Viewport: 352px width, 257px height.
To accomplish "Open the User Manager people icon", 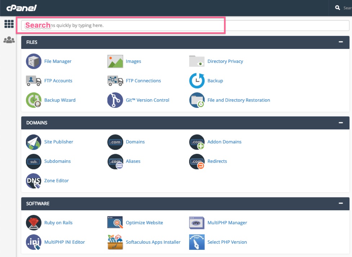I will [x=9, y=40].
